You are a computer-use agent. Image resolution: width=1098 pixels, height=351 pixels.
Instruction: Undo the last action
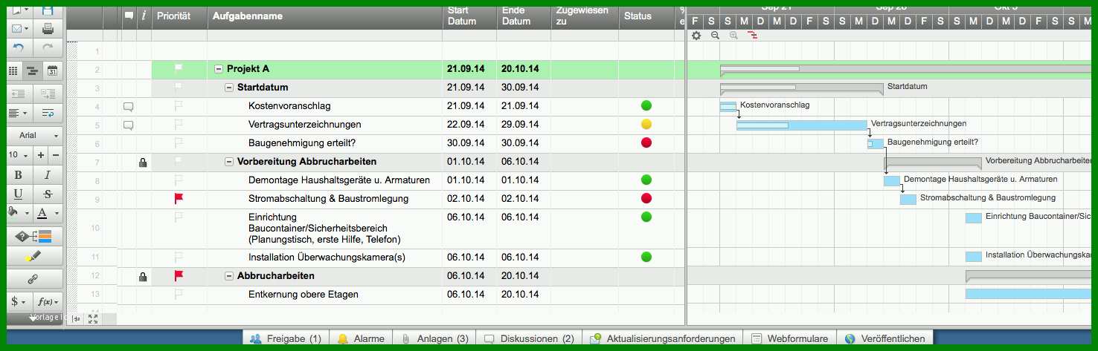[19, 48]
